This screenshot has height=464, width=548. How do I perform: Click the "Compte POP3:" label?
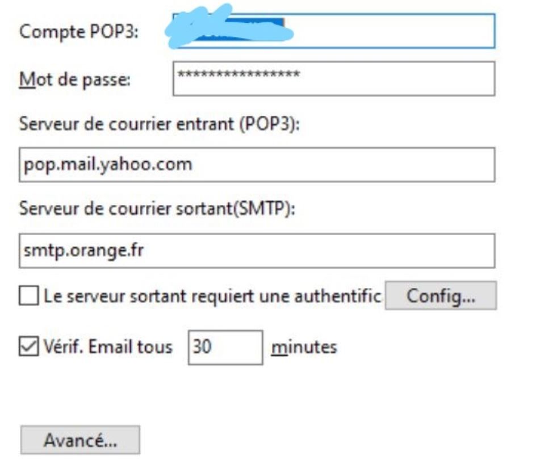coord(80,32)
